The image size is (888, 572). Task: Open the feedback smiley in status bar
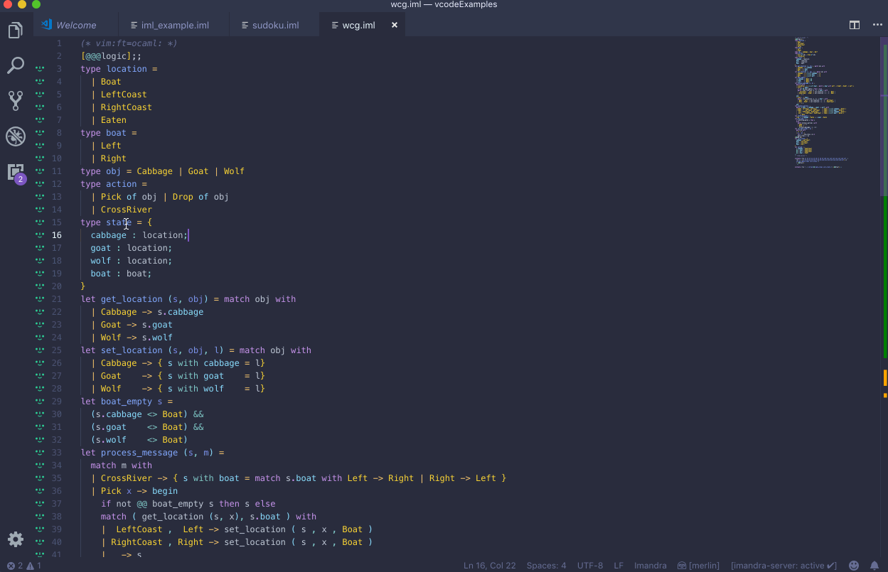click(x=854, y=566)
